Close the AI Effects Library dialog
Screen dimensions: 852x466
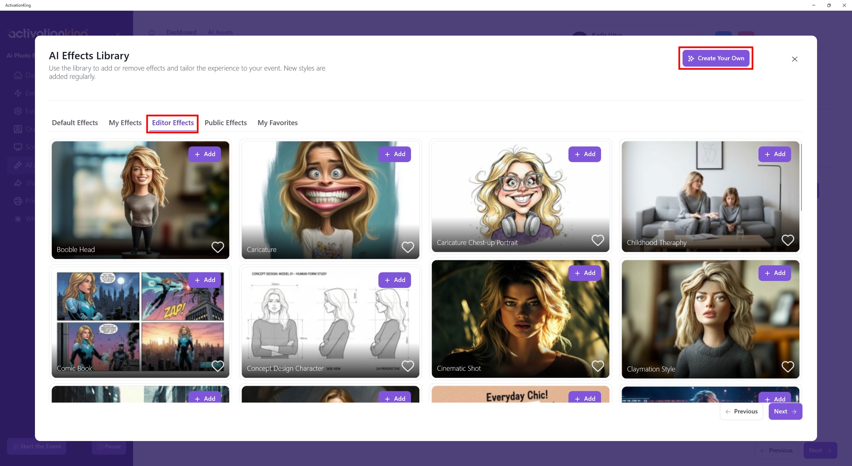[x=795, y=59]
